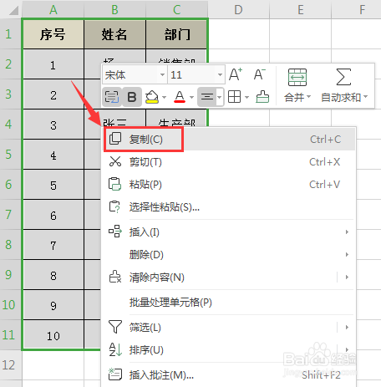Select 批量处理单元格(P) menu entry
This screenshot has height=387, width=381.
tap(229, 303)
